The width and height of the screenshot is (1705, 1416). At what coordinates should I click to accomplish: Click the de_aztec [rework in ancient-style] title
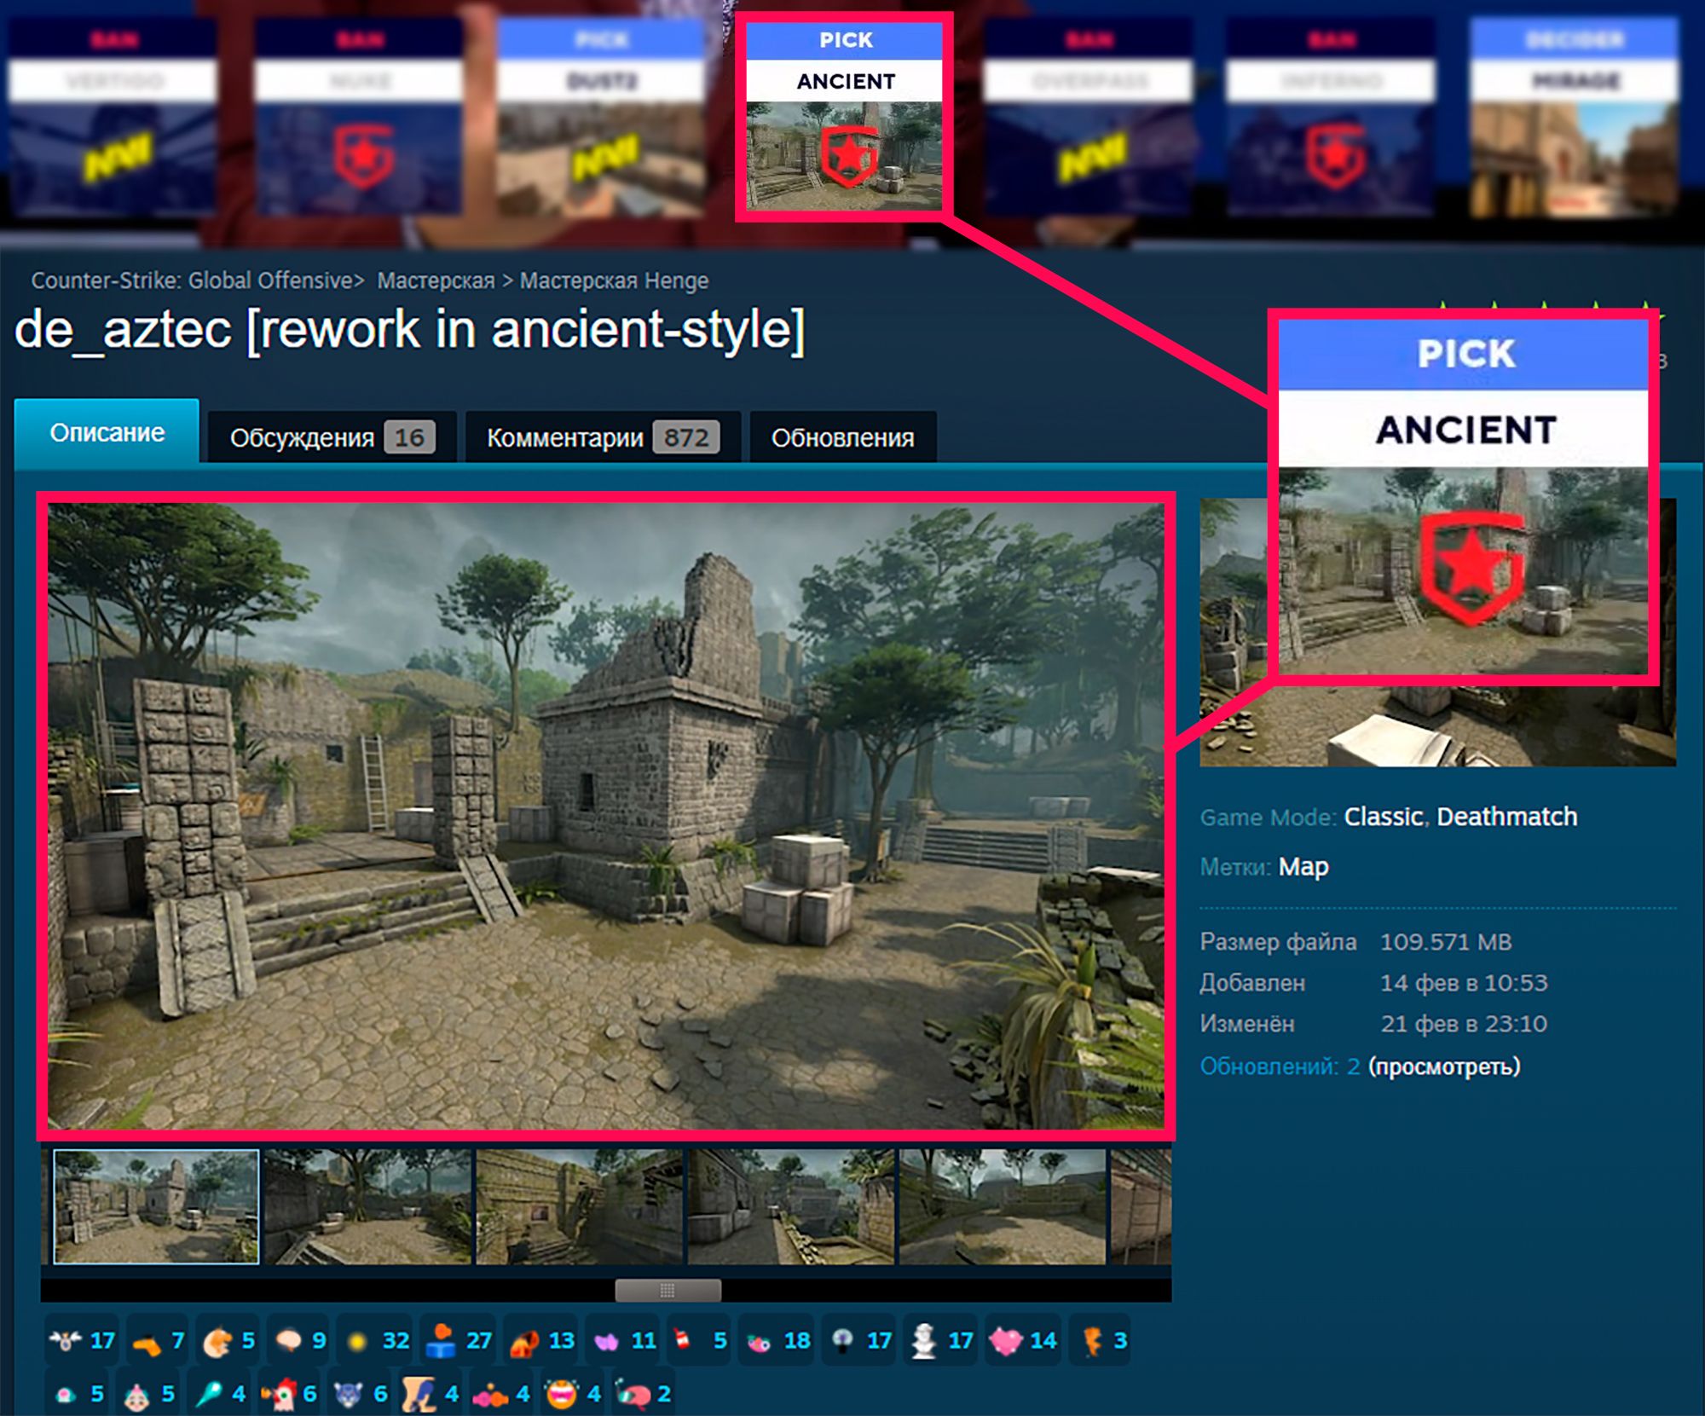pos(410,330)
